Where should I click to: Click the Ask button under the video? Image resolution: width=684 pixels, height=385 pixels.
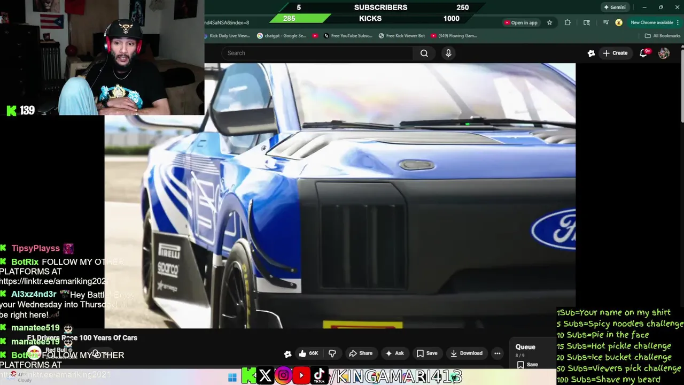click(x=395, y=353)
